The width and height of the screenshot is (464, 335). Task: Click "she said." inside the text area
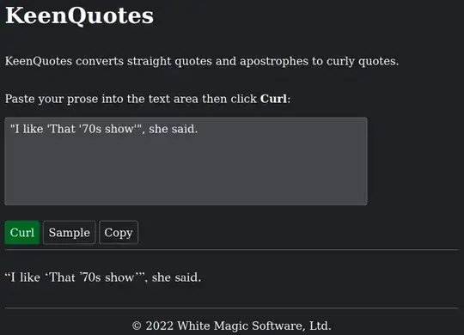[173, 129]
